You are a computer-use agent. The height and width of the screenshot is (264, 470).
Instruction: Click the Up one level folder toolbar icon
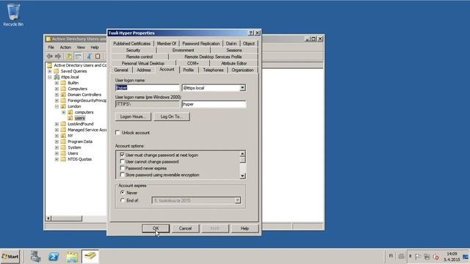[69, 56]
